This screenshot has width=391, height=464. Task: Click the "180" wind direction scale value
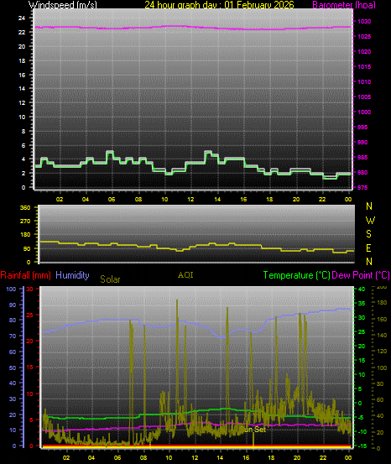(x=25, y=235)
